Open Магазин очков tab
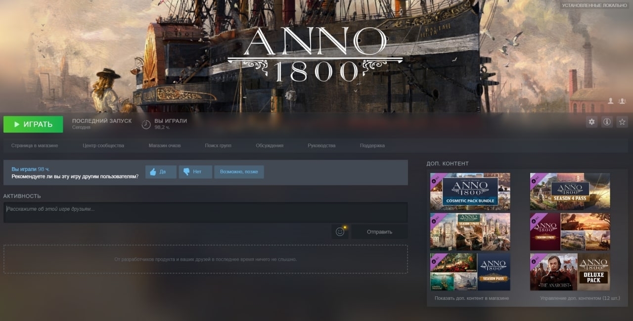 [165, 145]
